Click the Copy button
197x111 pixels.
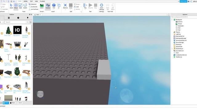pos(3,4)
